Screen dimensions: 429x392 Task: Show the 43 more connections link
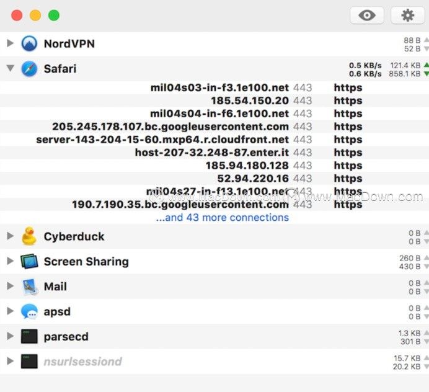tap(222, 217)
